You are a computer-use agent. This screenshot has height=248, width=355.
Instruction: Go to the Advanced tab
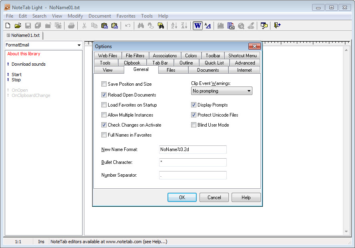pyautogui.click(x=245, y=63)
